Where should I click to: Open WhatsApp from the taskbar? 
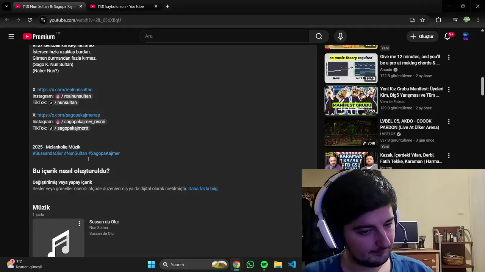tap(250, 264)
